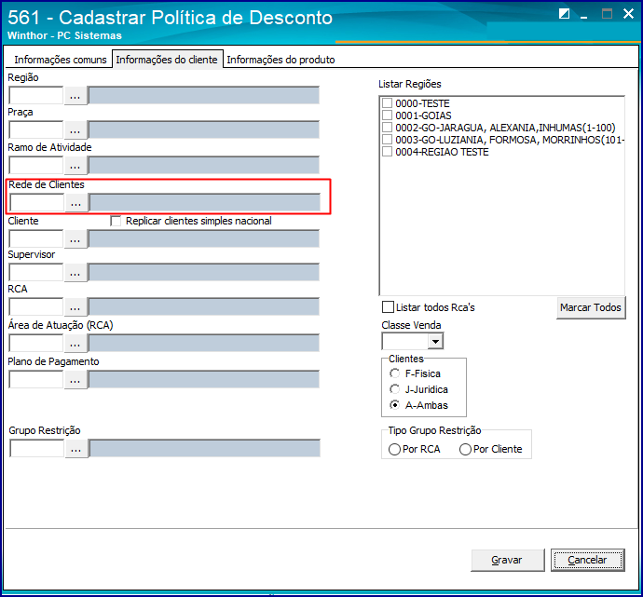The height and width of the screenshot is (597, 643).
Task: Focus the Supervisor code input
Action: pos(36,273)
